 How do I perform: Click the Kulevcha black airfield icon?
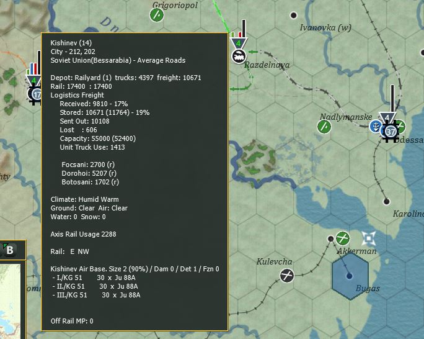coord(286,276)
